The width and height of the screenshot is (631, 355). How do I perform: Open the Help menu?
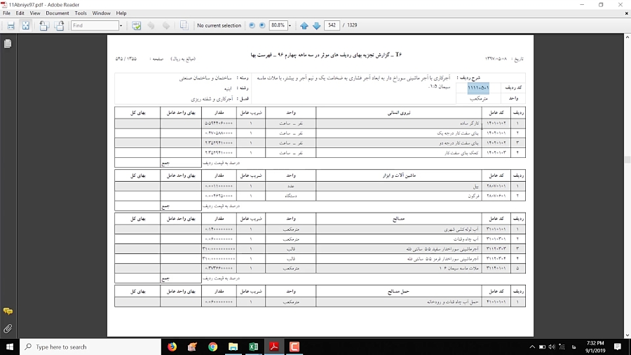click(121, 13)
